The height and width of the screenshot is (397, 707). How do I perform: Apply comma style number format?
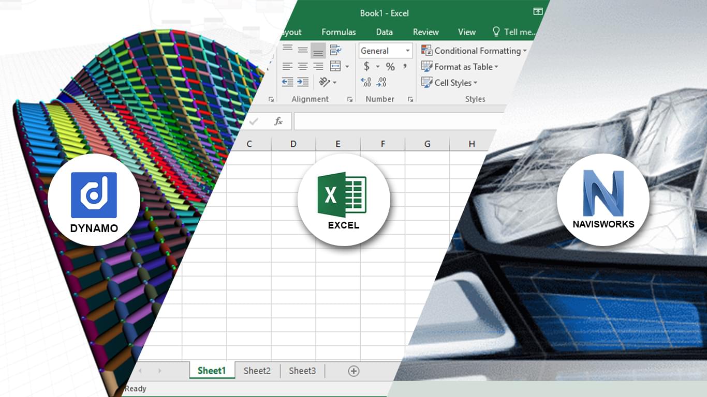coord(405,67)
